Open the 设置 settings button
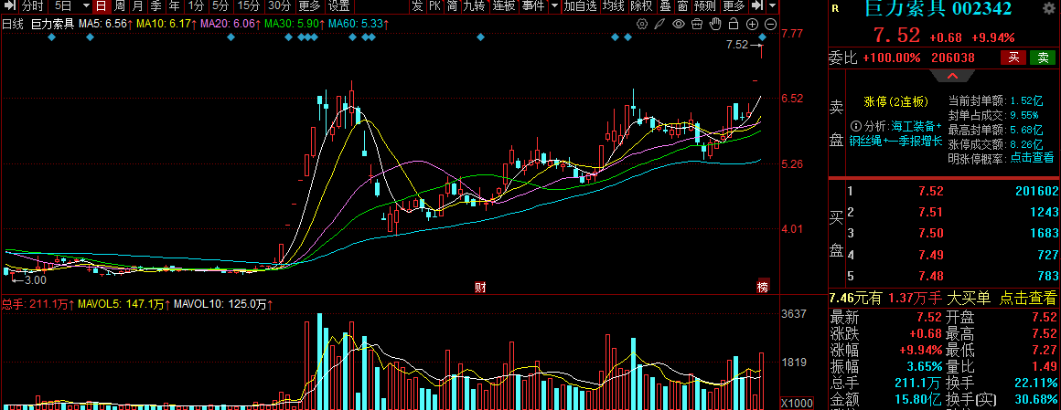The image size is (1061, 410). 339,6
